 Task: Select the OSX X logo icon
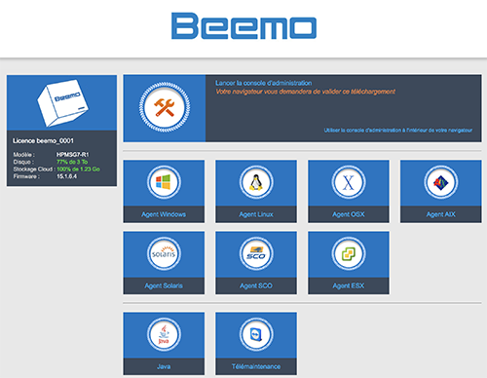(349, 182)
